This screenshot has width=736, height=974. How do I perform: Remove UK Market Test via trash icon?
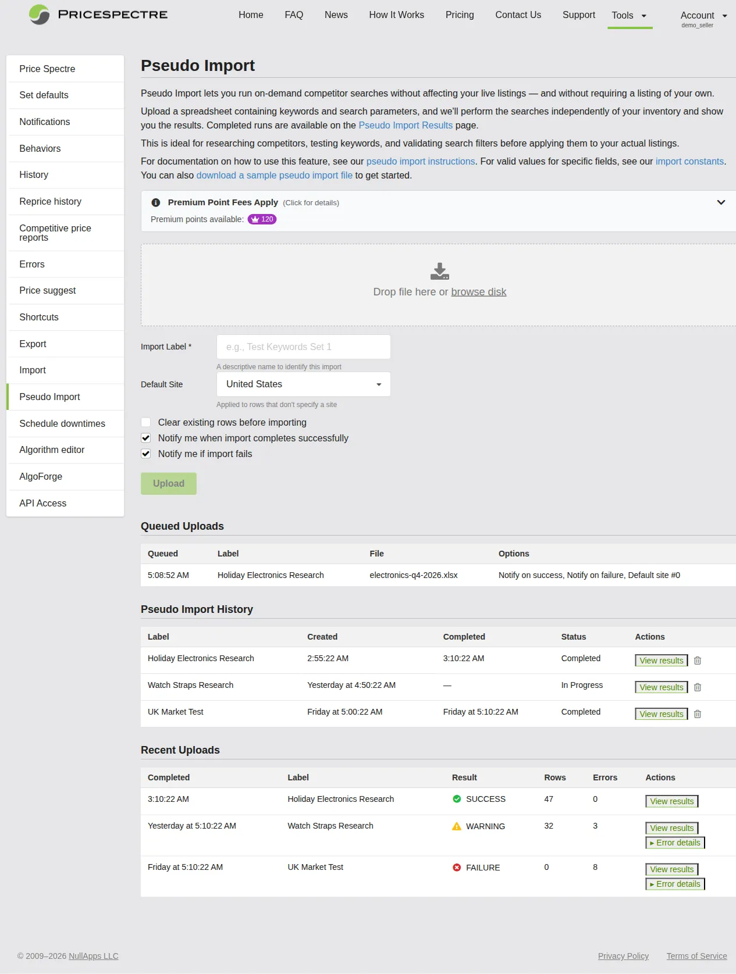point(697,714)
